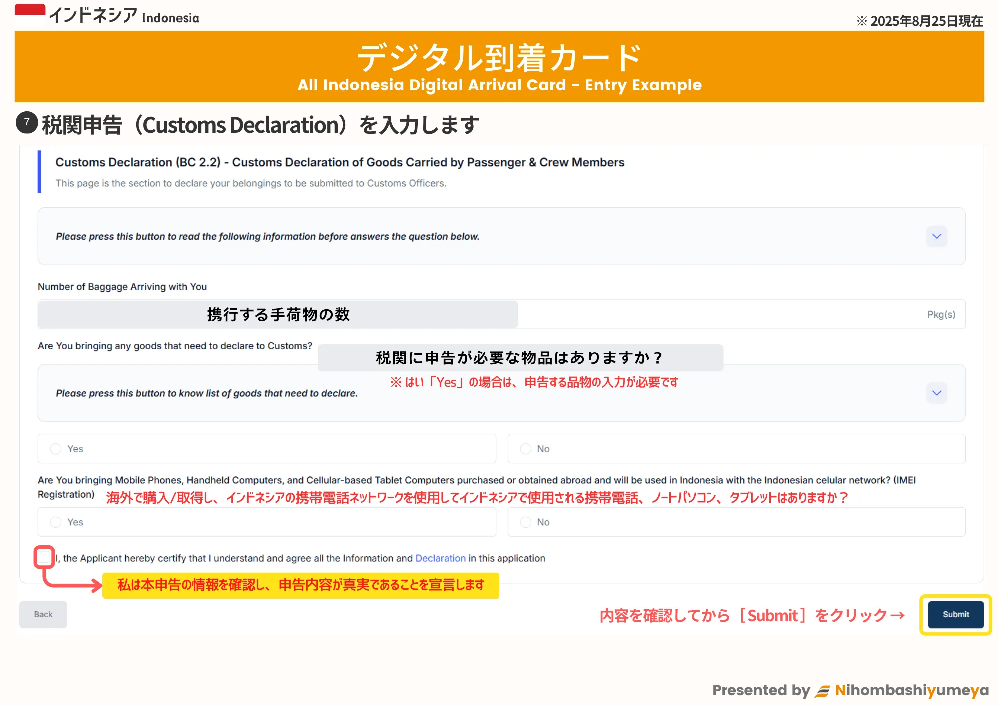Click the Back button
Image resolution: width=999 pixels, height=706 pixels.
(43, 614)
